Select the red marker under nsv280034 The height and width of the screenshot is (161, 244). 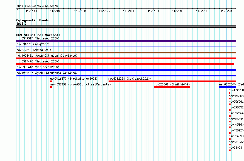pyautogui.click(x=230, y=150)
